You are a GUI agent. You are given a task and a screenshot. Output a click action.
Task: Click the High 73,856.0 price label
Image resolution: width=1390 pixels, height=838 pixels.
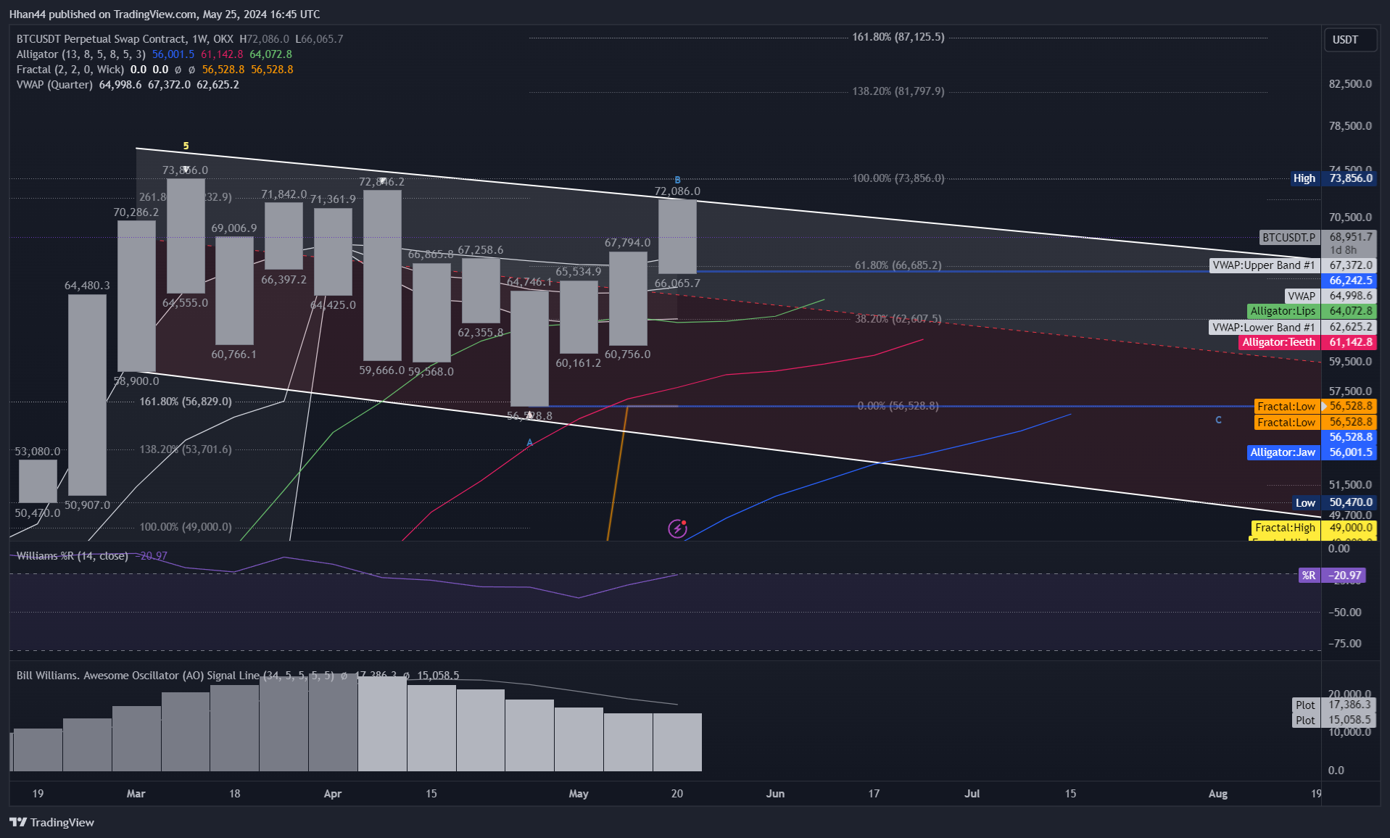pos(1333,178)
